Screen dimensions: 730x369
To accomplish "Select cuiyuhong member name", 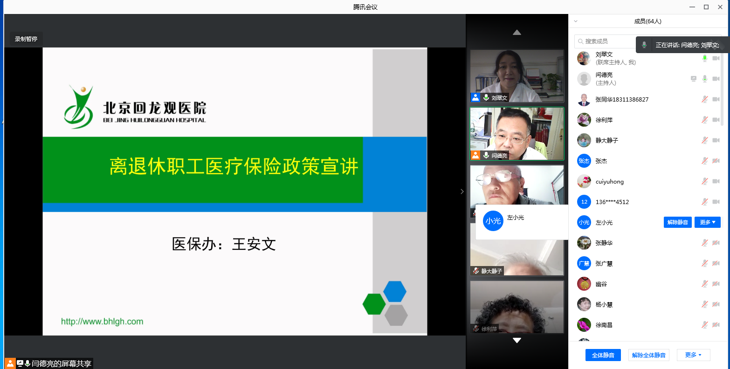I will point(610,181).
